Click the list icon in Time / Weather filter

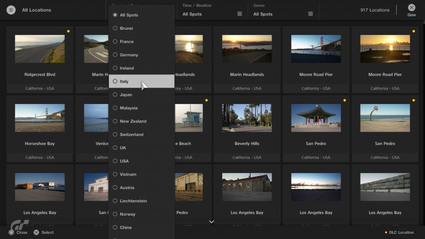240,14
